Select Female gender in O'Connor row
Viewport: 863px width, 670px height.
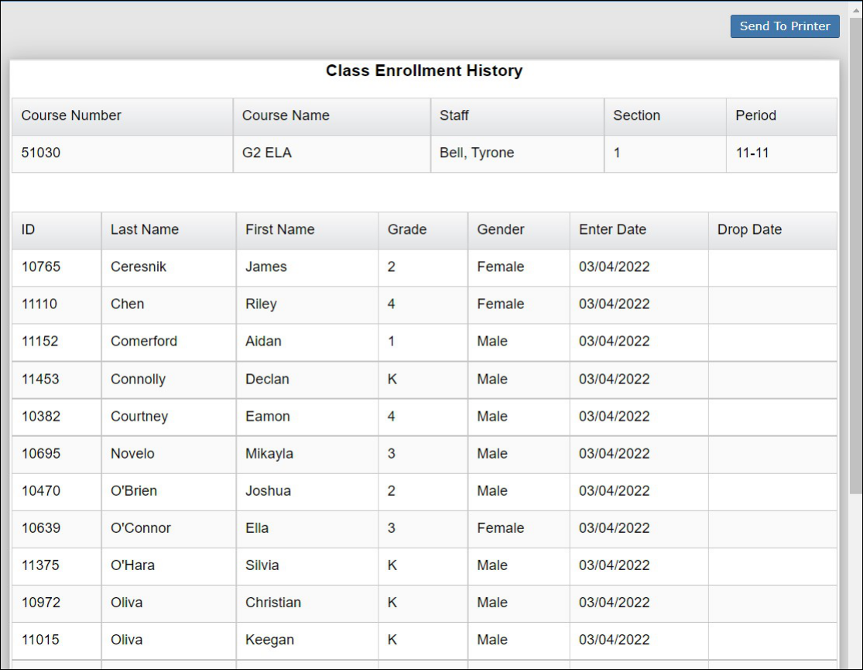click(500, 528)
